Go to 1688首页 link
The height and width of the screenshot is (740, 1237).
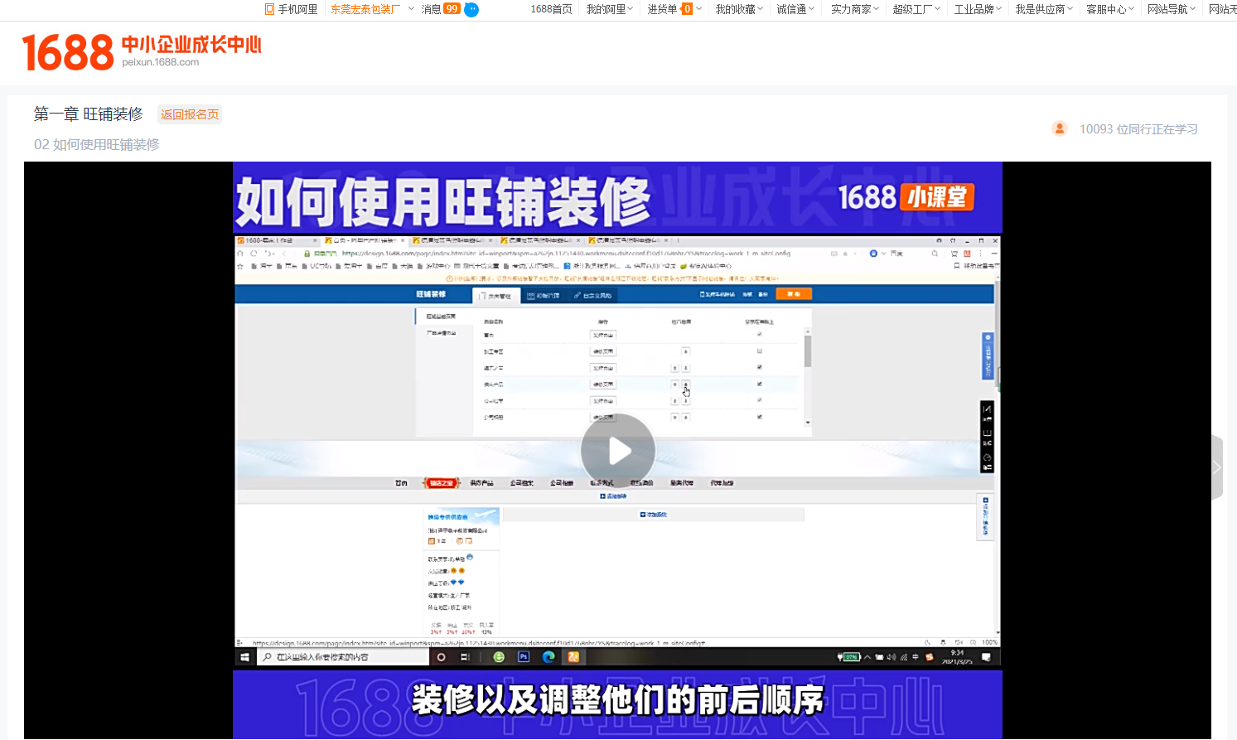(x=551, y=9)
